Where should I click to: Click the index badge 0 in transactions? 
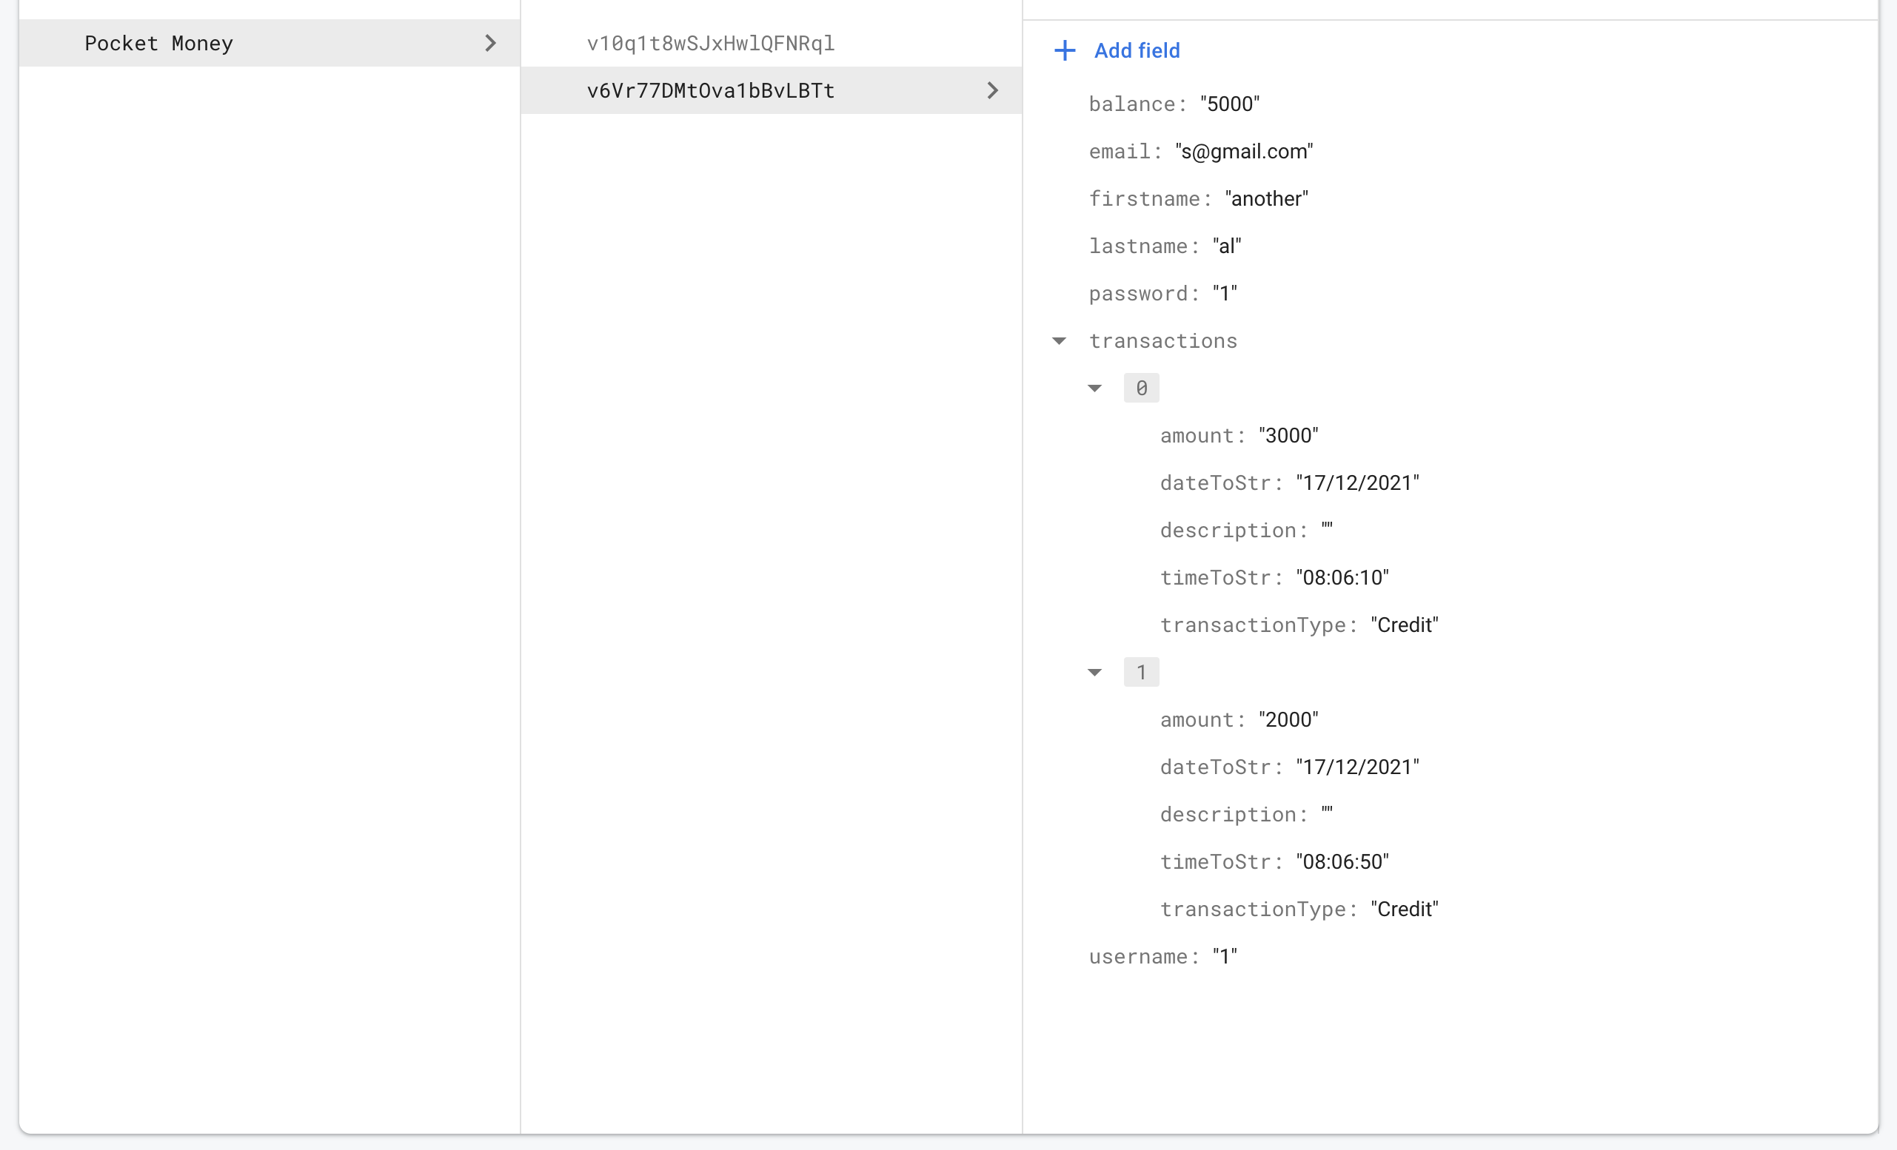pos(1141,388)
